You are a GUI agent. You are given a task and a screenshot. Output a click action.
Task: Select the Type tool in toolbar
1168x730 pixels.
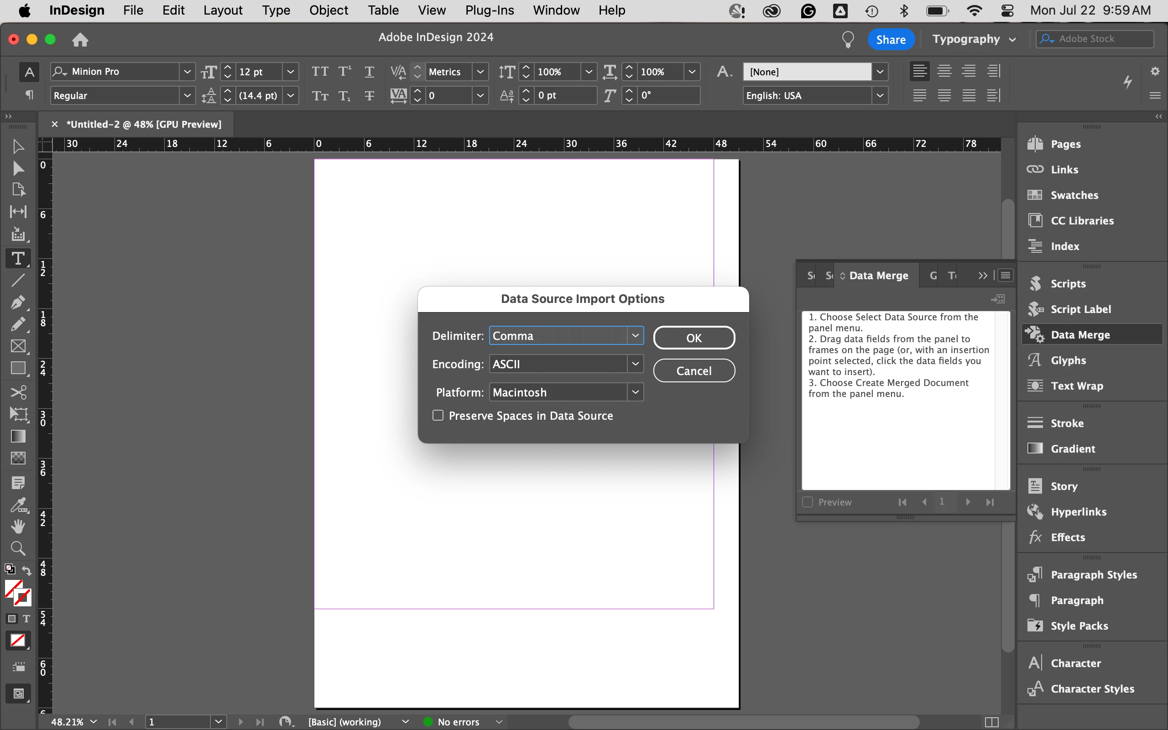coord(18,259)
